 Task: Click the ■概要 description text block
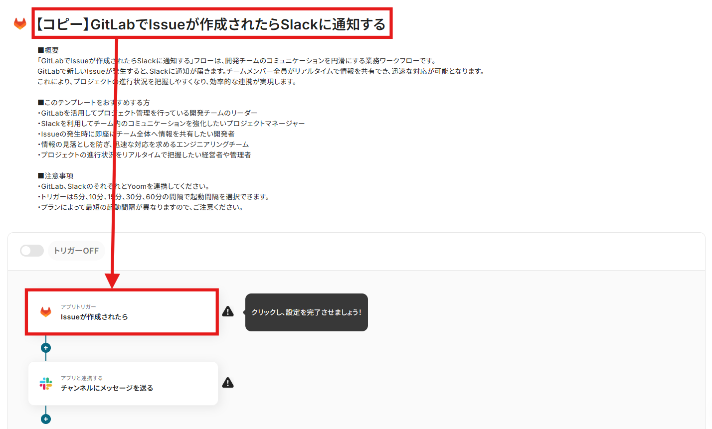tap(261, 66)
